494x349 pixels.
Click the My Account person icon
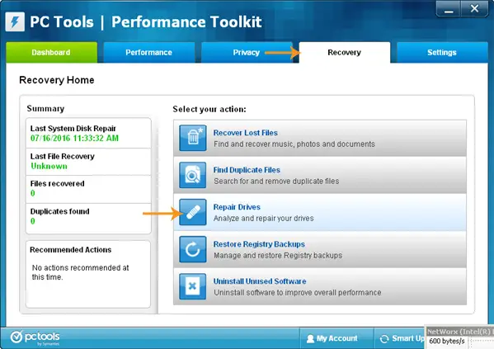coord(310,338)
